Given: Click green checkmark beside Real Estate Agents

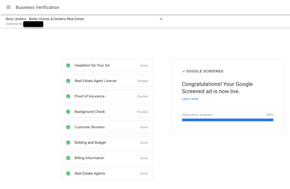Looking at the screenshot, I should 68,173.
